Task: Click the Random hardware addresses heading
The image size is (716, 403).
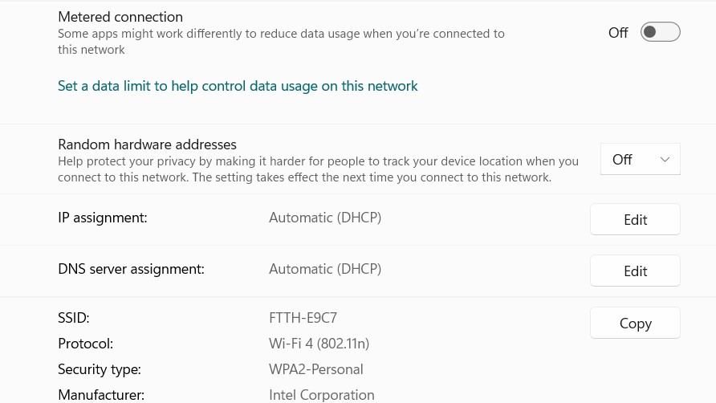Action: click(x=147, y=145)
